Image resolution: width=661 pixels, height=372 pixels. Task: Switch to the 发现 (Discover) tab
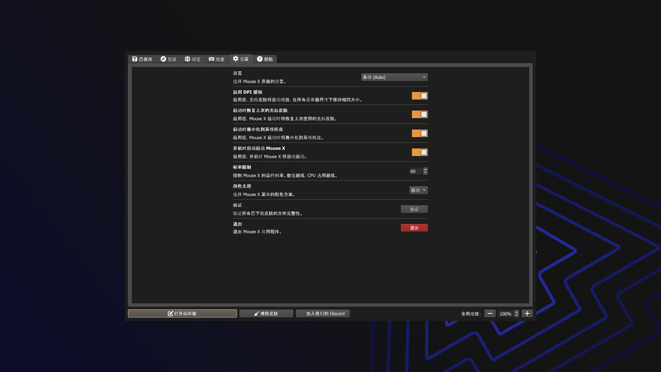click(168, 59)
